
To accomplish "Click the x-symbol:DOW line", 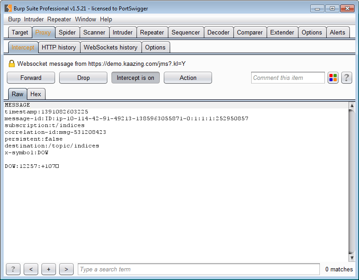I will click(26, 152).
